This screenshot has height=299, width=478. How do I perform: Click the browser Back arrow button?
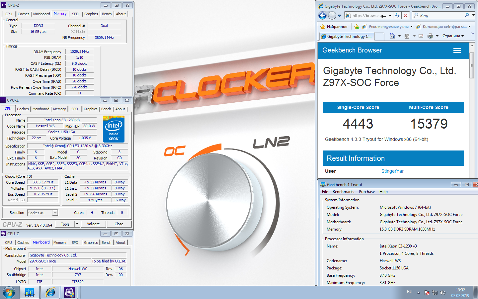pos(322,15)
